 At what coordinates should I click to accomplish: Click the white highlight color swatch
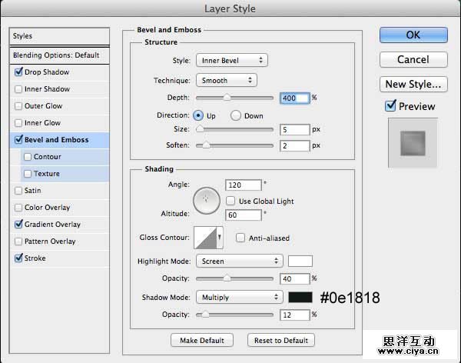300,261
